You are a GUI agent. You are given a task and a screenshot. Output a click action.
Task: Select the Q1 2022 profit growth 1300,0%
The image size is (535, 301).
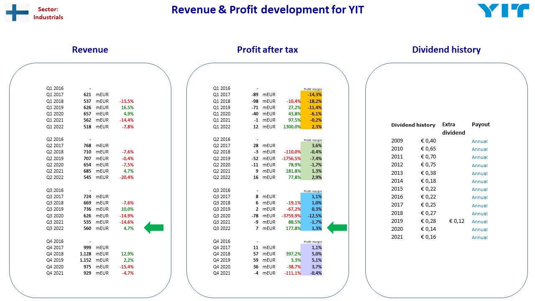tap(292, 127)
